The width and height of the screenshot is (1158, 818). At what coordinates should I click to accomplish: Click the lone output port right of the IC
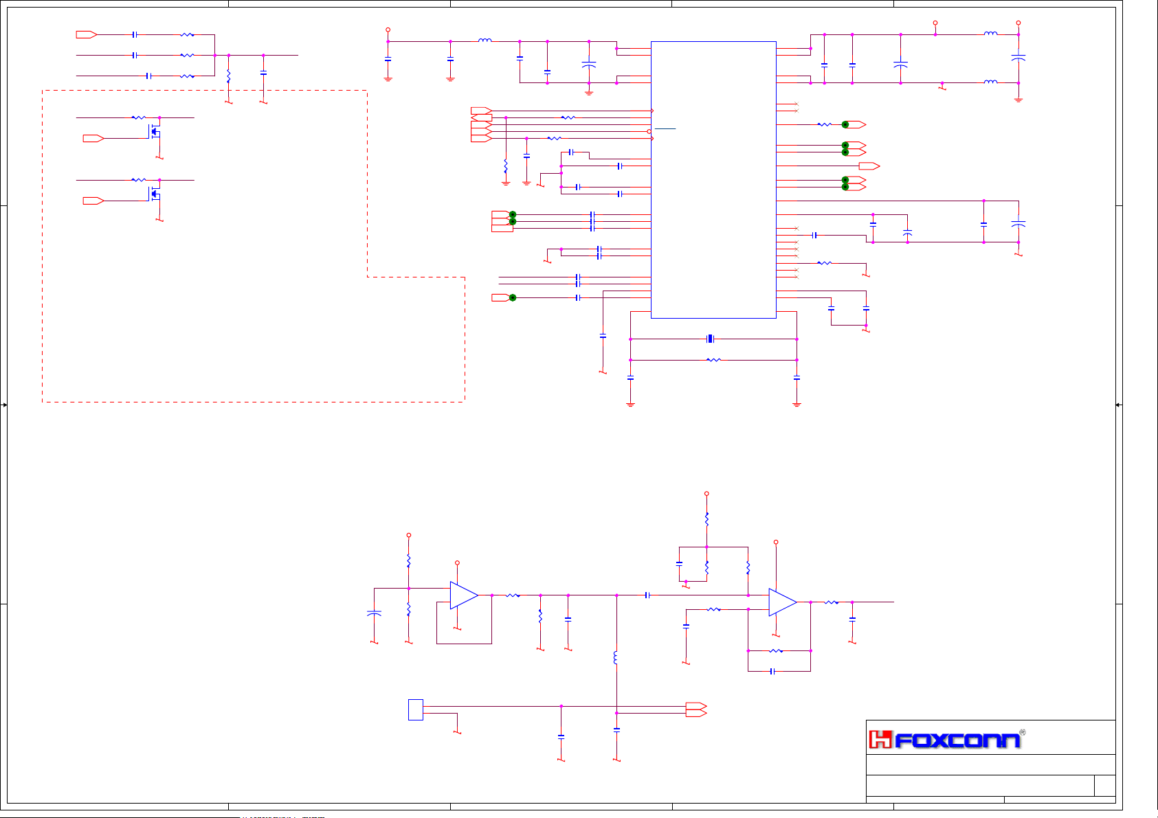(x=869, y=166)
